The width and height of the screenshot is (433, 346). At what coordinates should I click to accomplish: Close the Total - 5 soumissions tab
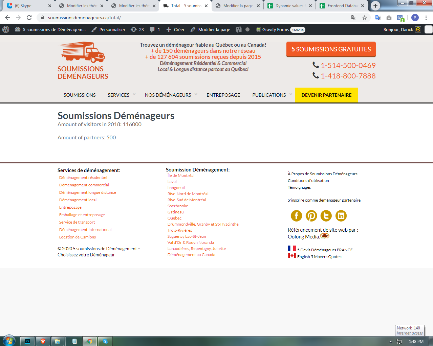[206, 6]
